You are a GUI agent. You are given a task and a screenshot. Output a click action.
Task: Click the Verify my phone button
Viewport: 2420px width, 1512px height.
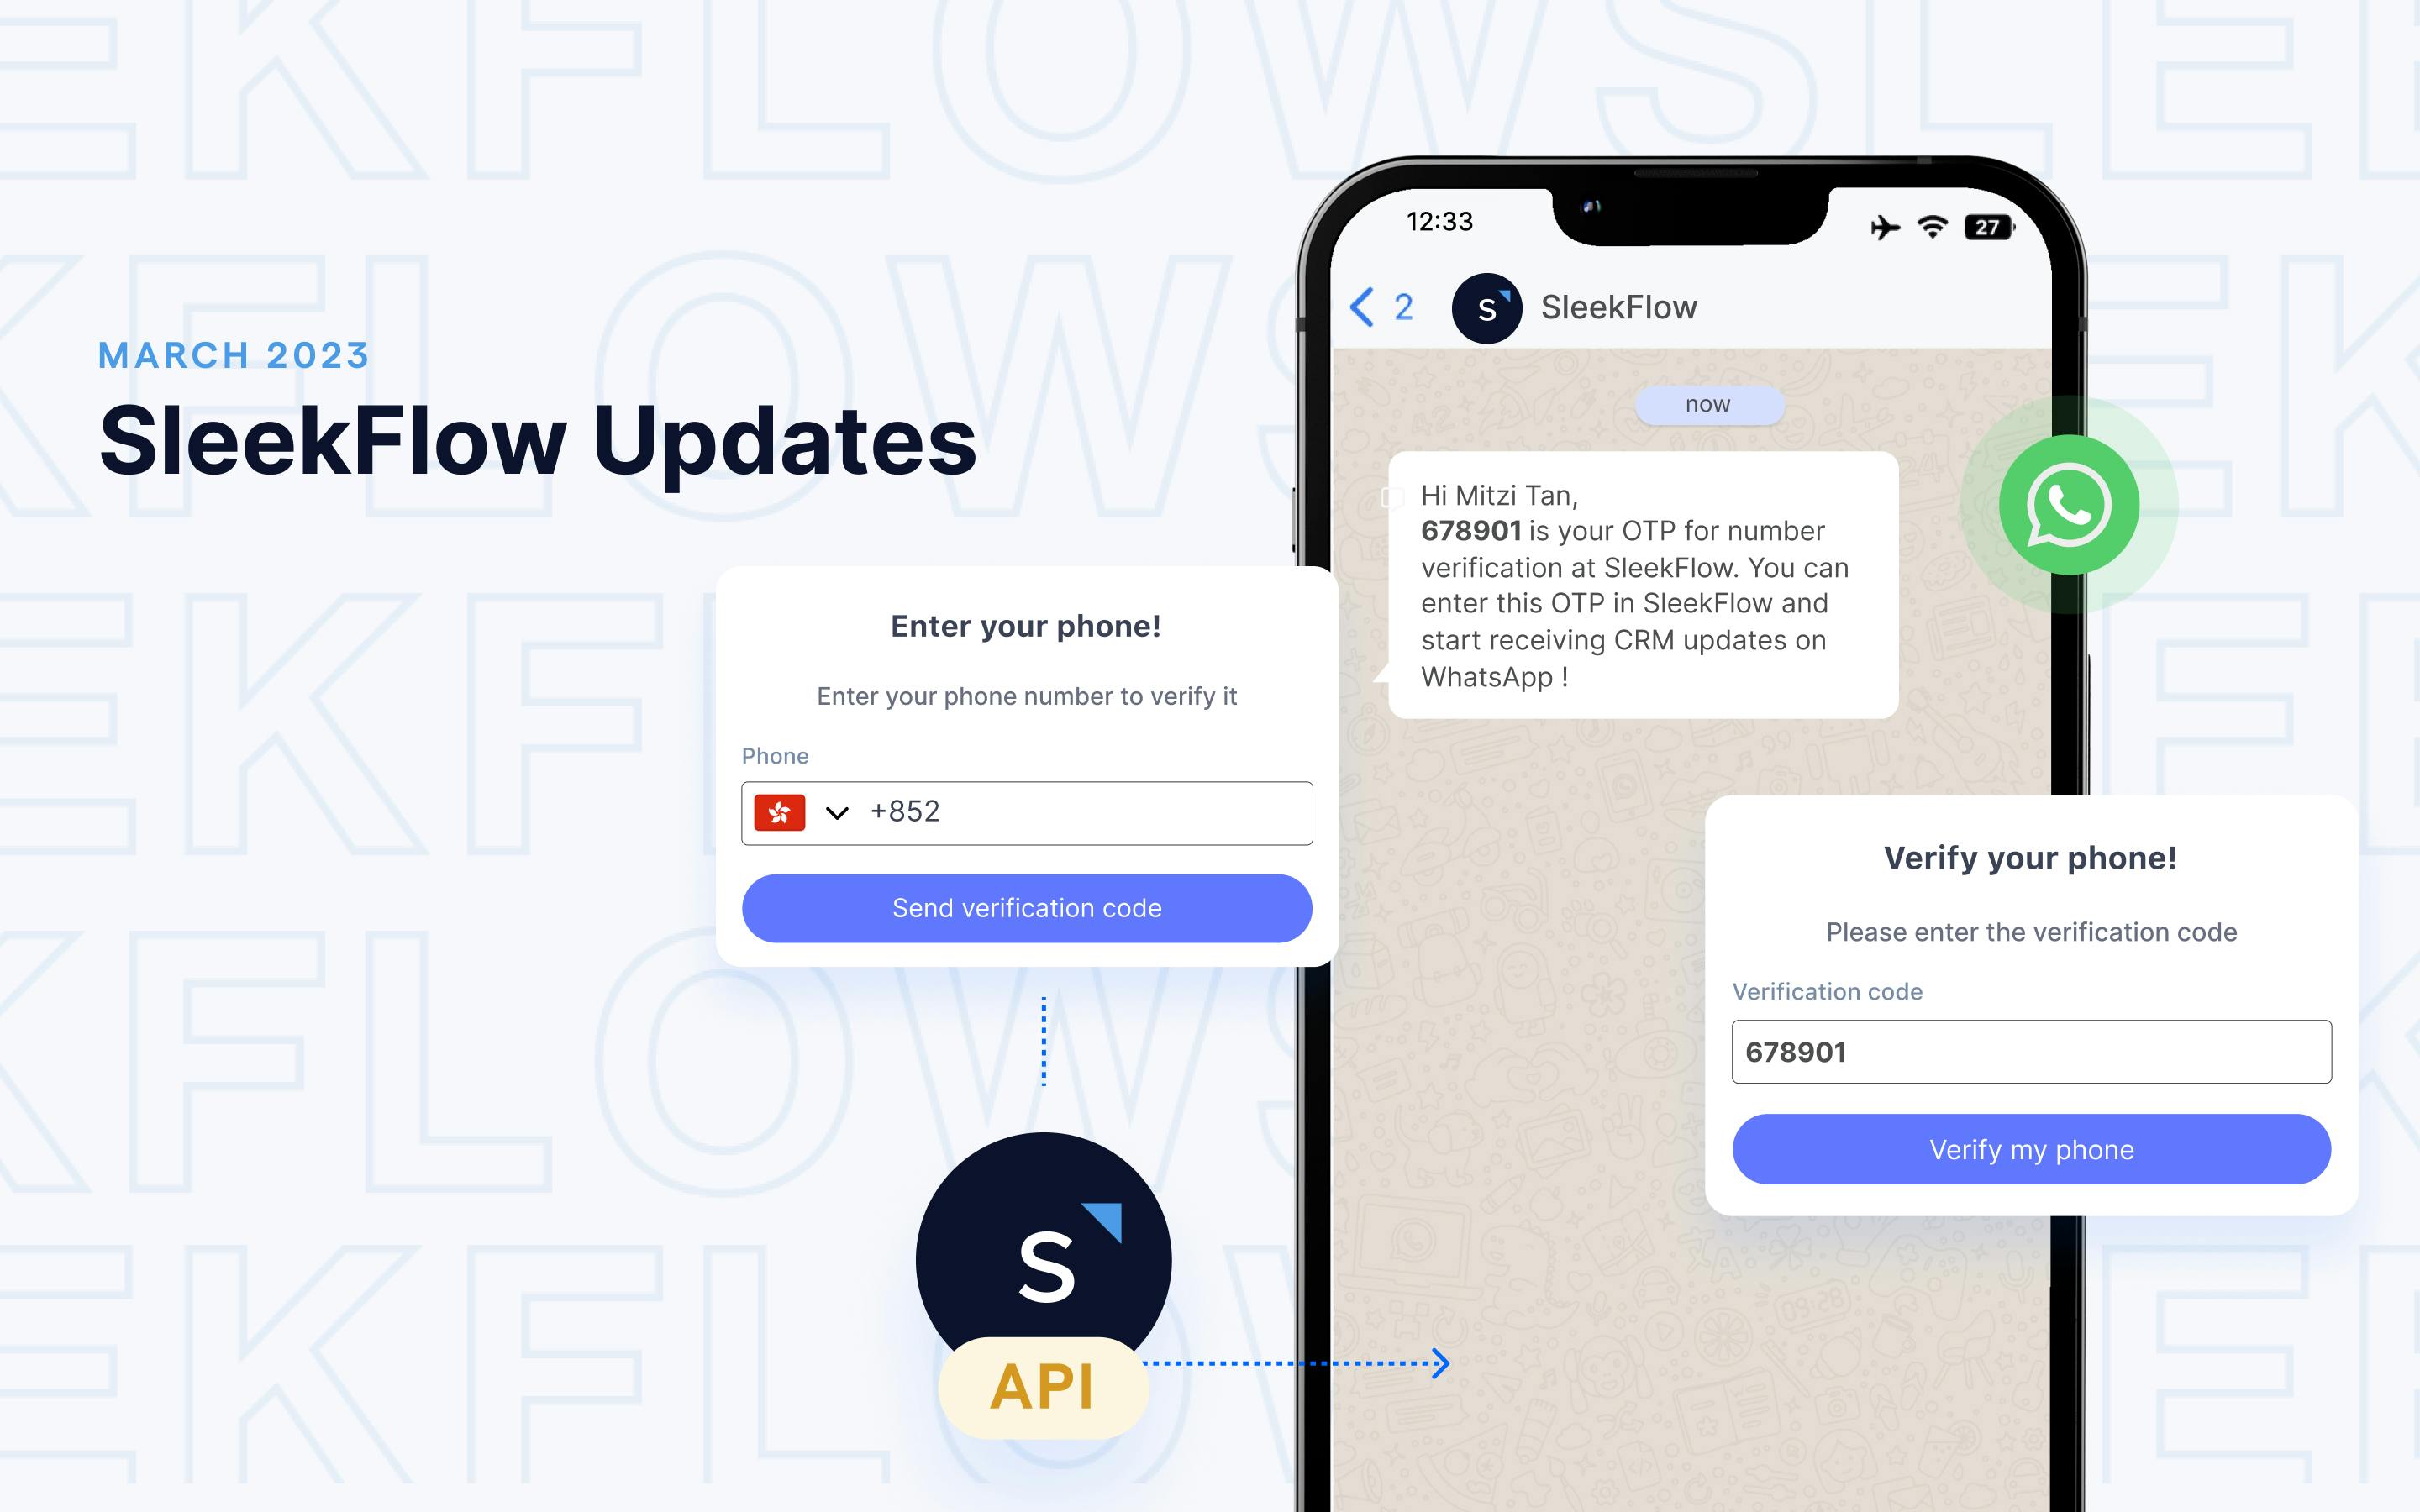2030,1148
